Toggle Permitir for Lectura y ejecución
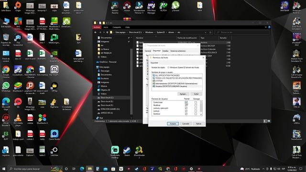 pyautogui.click(x=186, y=108)
